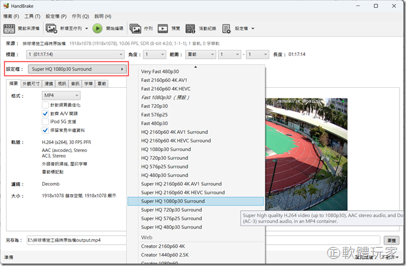Open the 工具 (T) menu
Viewport: 406px width, 266px height.
point(32,16)
